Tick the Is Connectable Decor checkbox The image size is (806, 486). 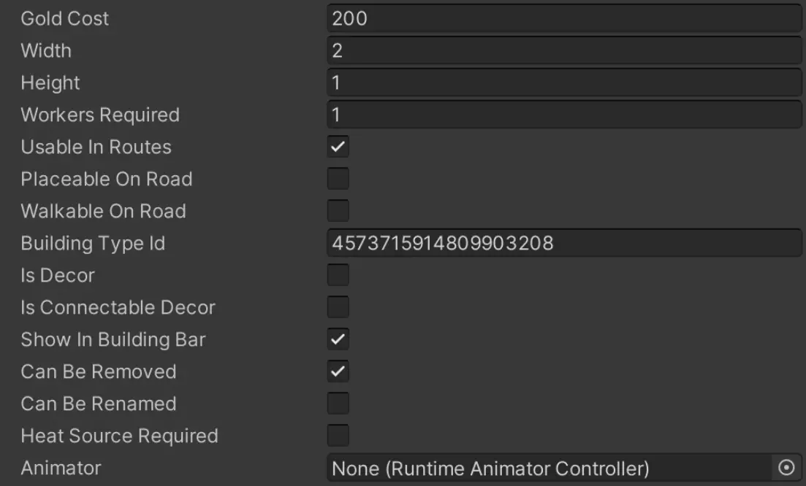coord(338,307)
